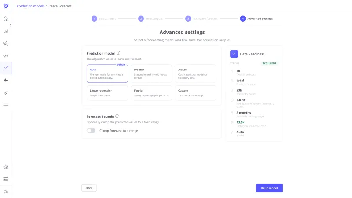This screenshot has height=198, width=352.
Task: Select the Linear regression model card
Action: (107, 93)
